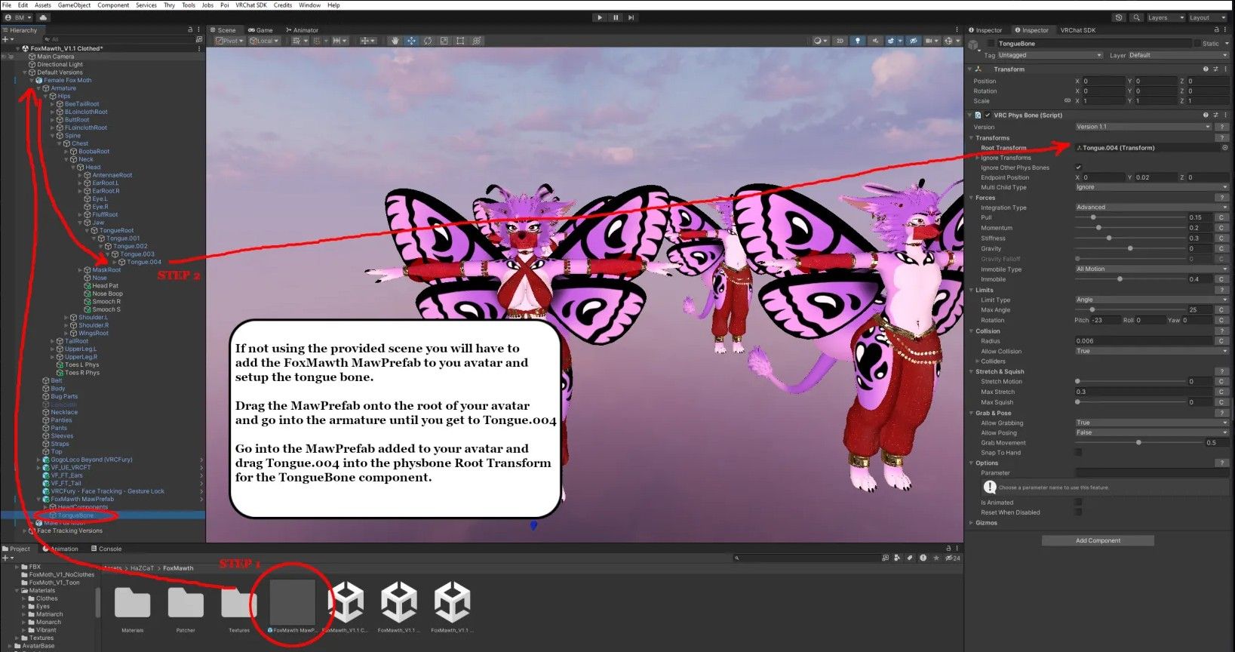Open the Local handle rotation dropdown

click(x=264, y=41)
